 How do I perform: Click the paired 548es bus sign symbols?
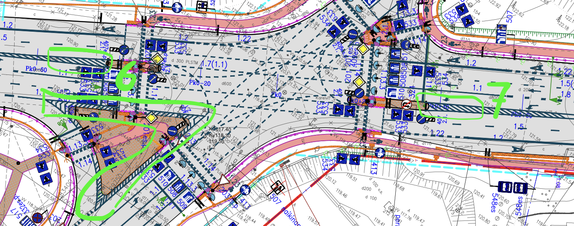[512, 187]
